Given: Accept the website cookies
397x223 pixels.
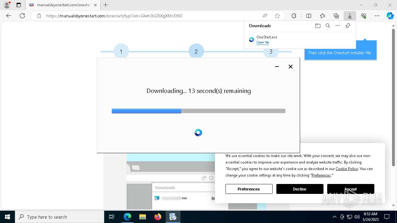Looking at the screenshot, I should [x=351, y=189].
